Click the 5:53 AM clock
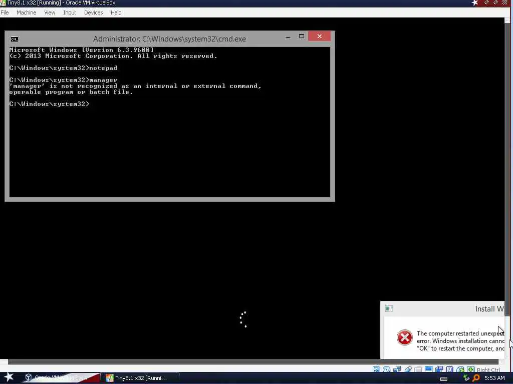 494,378
